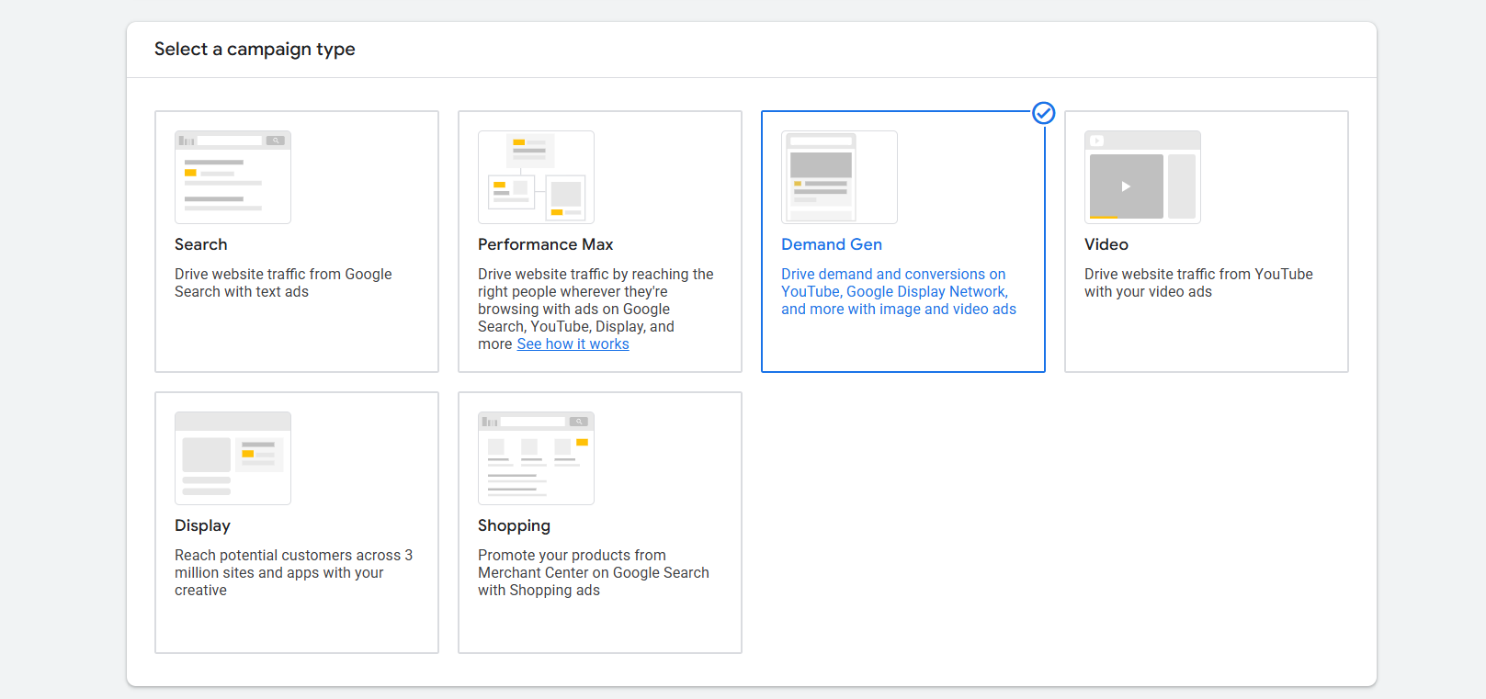Pick the Video campaign title
The image size is (1486, 699).
(x=1106, y=244)
